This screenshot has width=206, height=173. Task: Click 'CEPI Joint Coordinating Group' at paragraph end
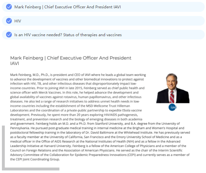tap(37, 159)
